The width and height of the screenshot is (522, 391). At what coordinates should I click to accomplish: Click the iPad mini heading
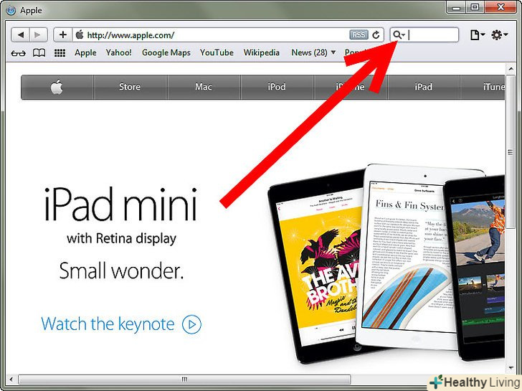pos(120,204)
